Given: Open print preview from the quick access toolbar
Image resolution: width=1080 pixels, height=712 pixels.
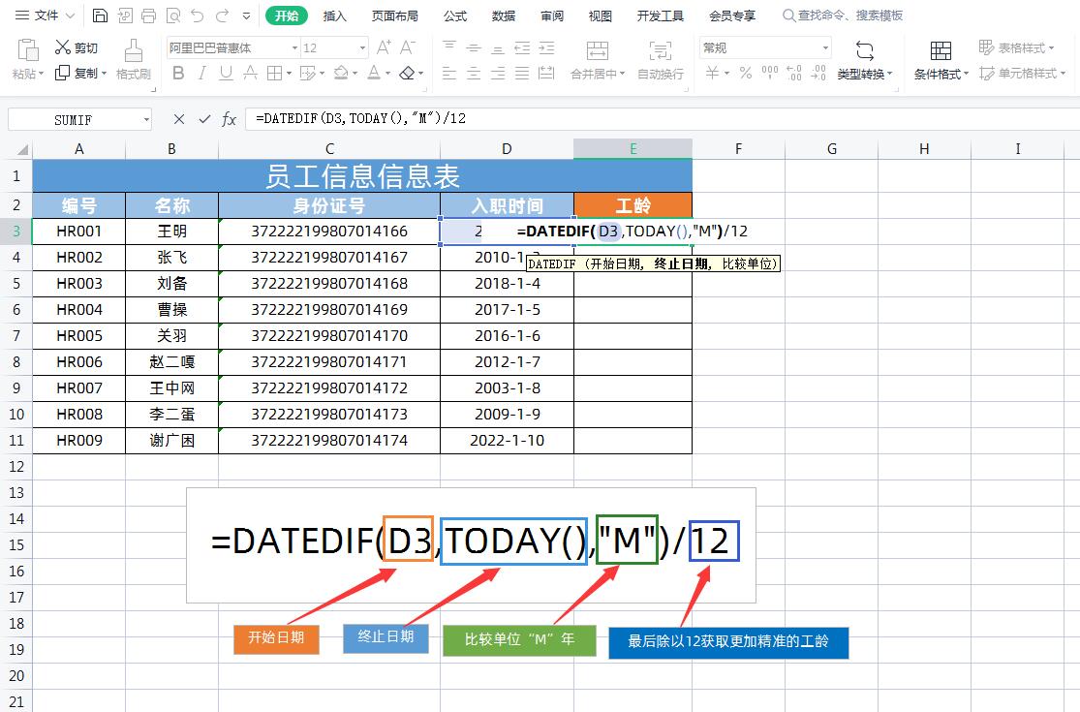Looking at the screenshot, I should point(172,15).
